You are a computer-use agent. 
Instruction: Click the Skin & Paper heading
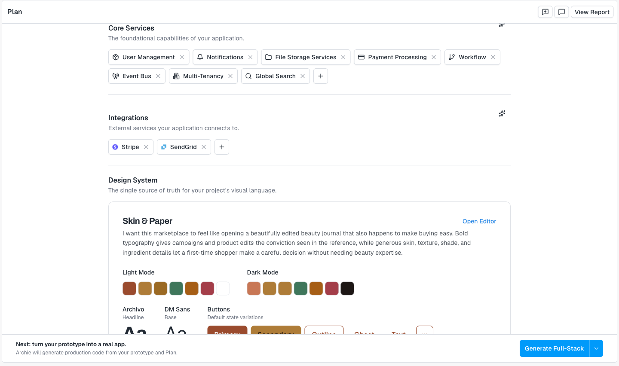[x=147, y=221]
